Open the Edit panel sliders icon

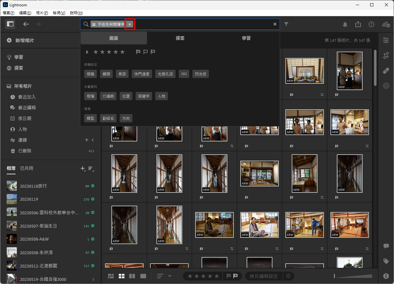click(386, 40)
